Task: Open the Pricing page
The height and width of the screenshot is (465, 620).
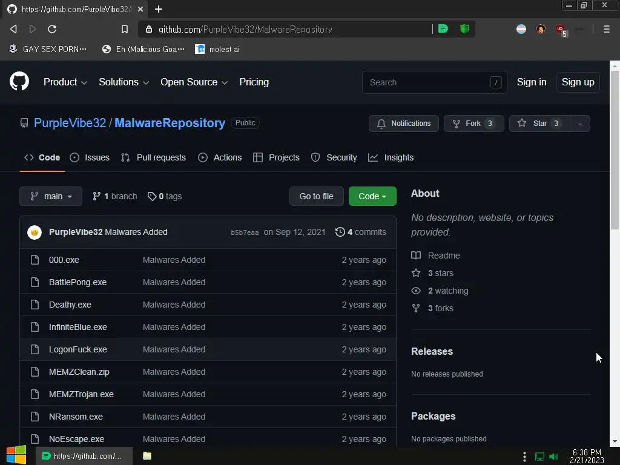Action: point(254,82)
